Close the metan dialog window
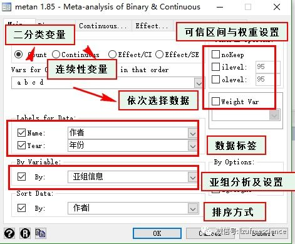 click(x=277, y=7)
